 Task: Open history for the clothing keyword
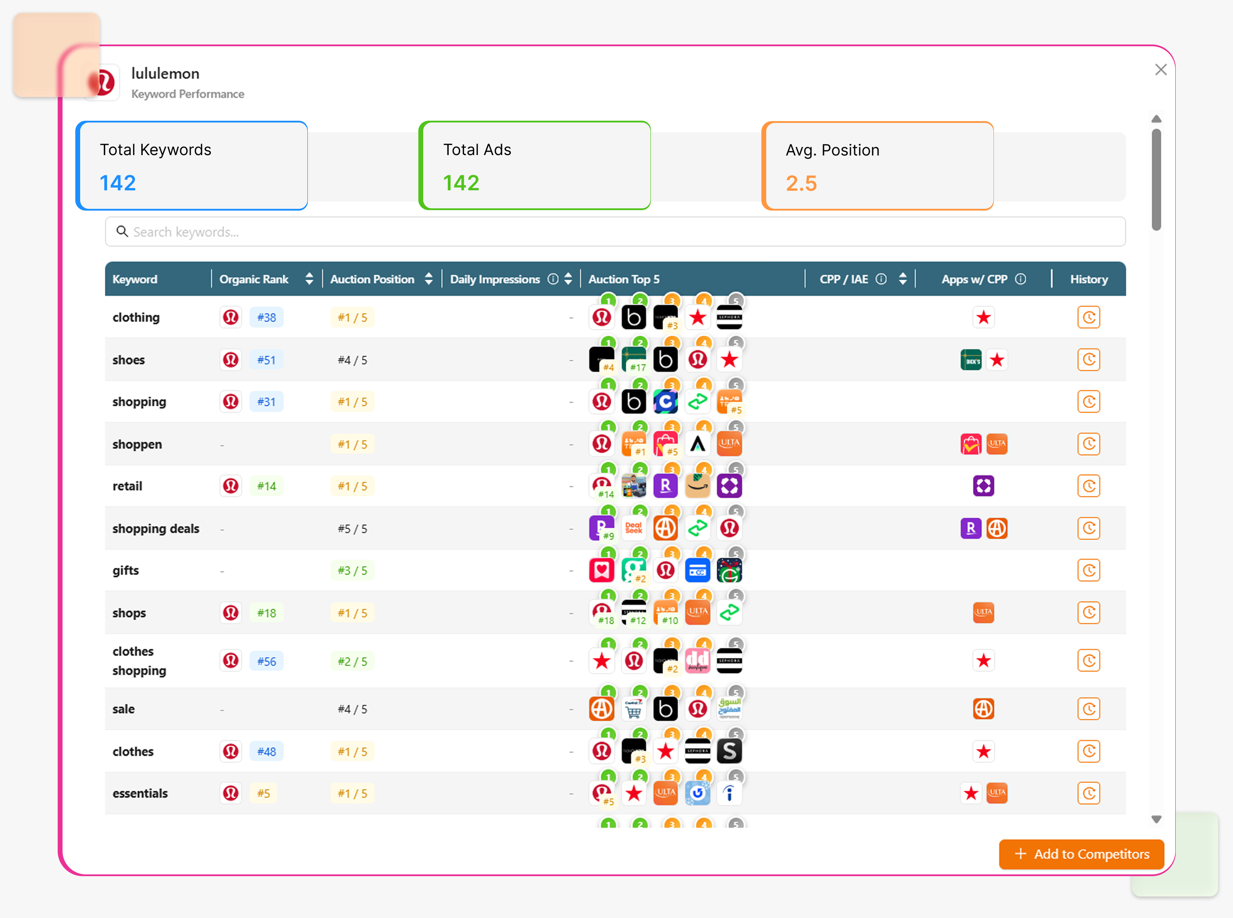click(1089, 317)
